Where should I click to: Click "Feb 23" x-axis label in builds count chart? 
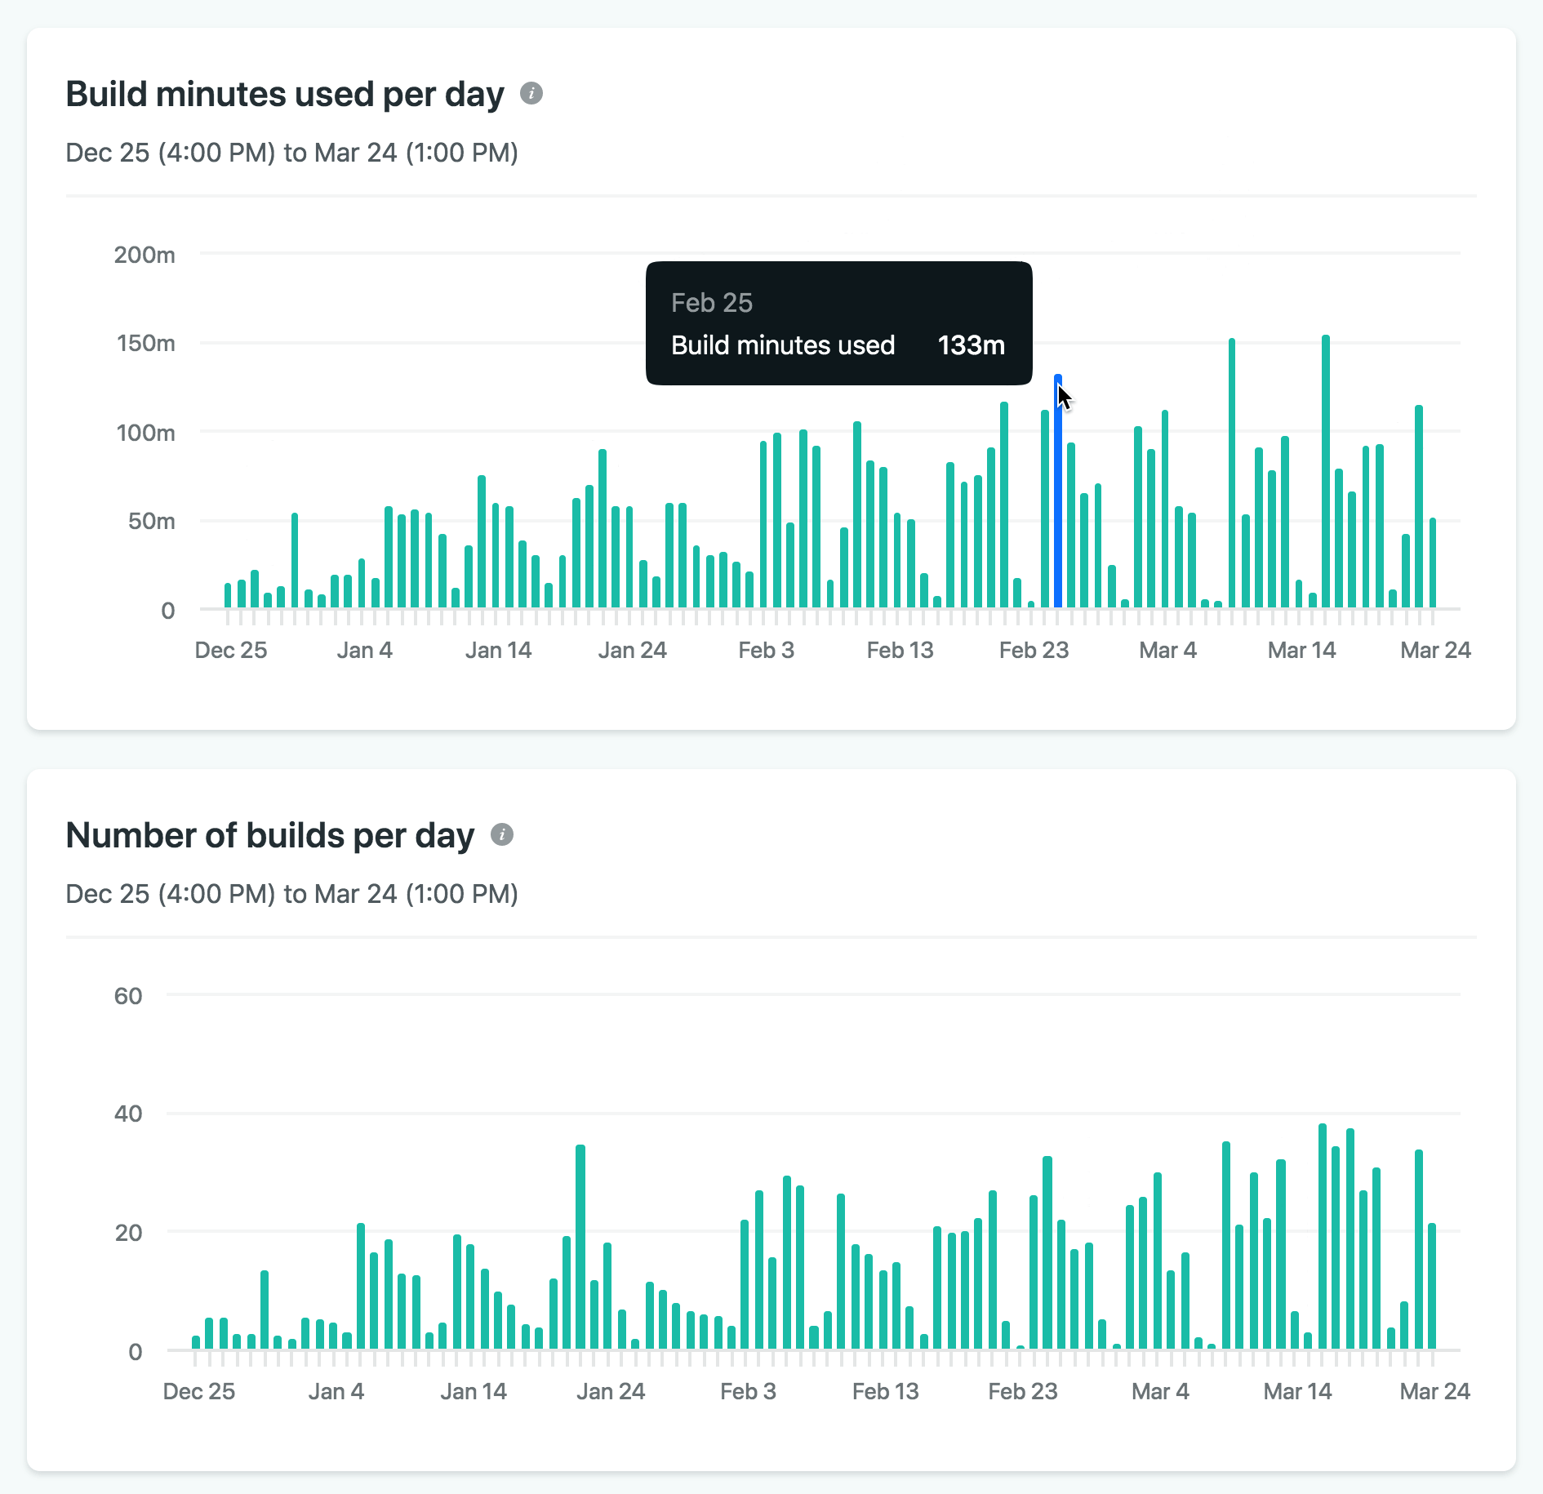(x=1022, y=1391)
